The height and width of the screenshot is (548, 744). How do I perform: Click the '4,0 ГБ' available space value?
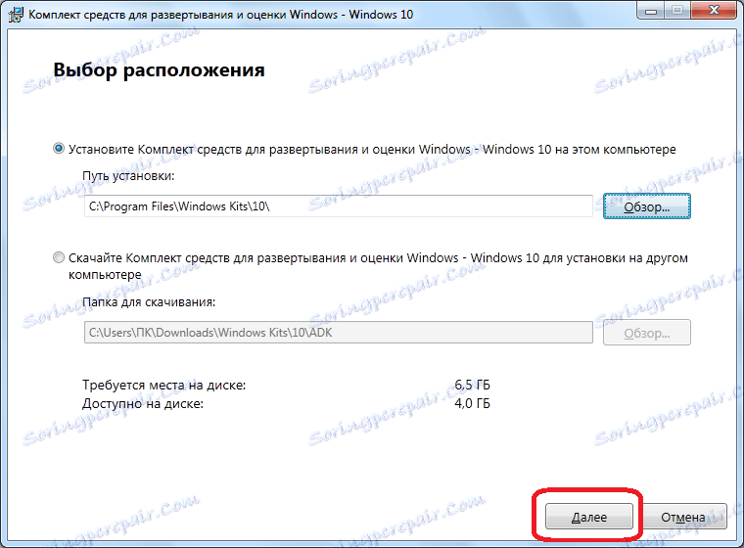click(x=472, y=404)
